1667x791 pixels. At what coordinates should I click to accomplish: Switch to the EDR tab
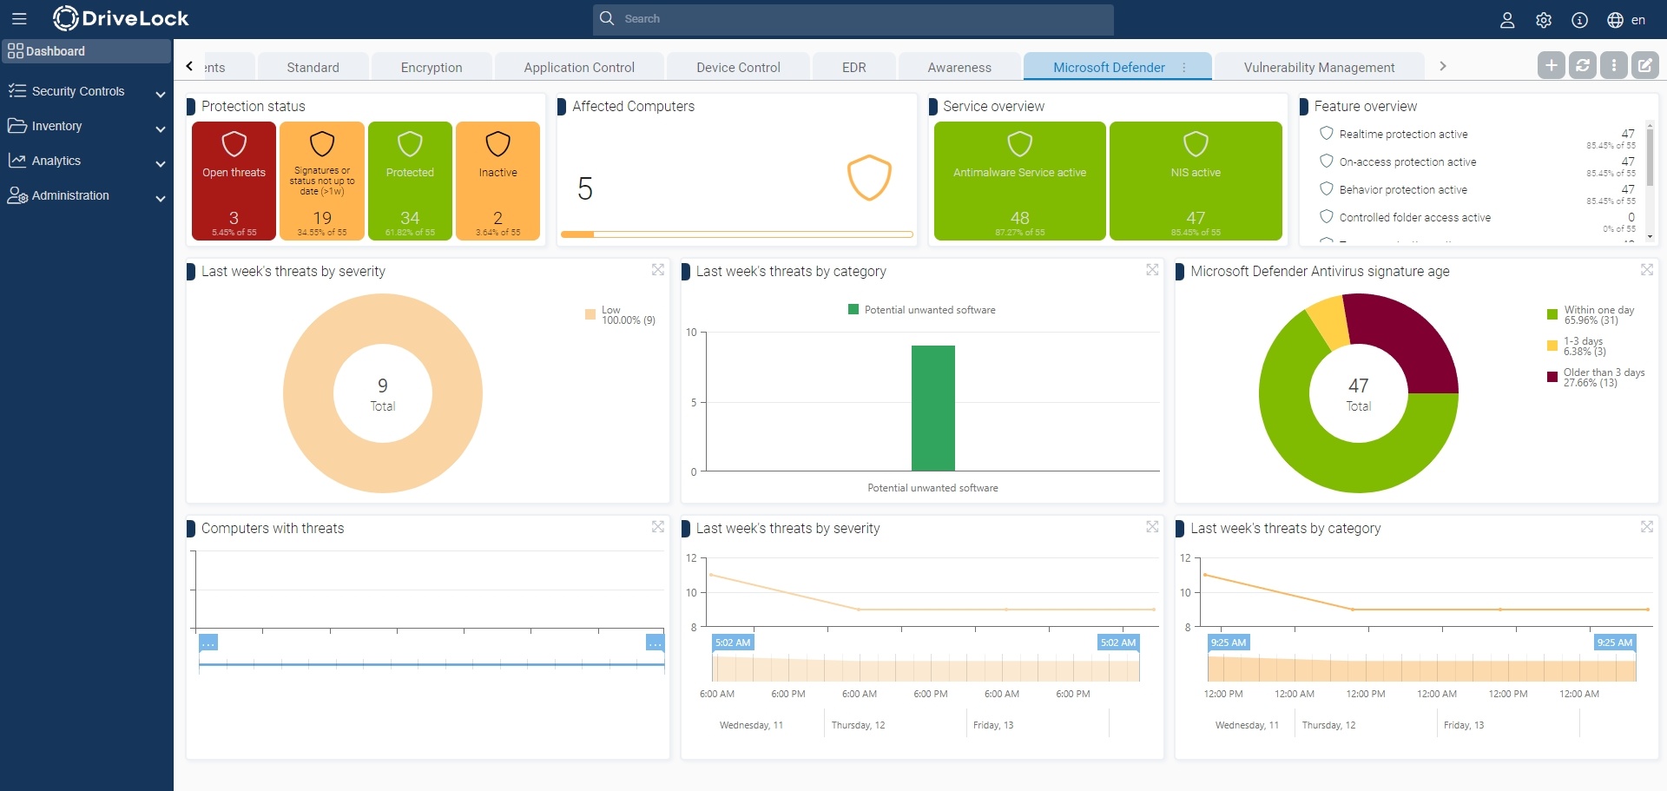click(854, 67)
